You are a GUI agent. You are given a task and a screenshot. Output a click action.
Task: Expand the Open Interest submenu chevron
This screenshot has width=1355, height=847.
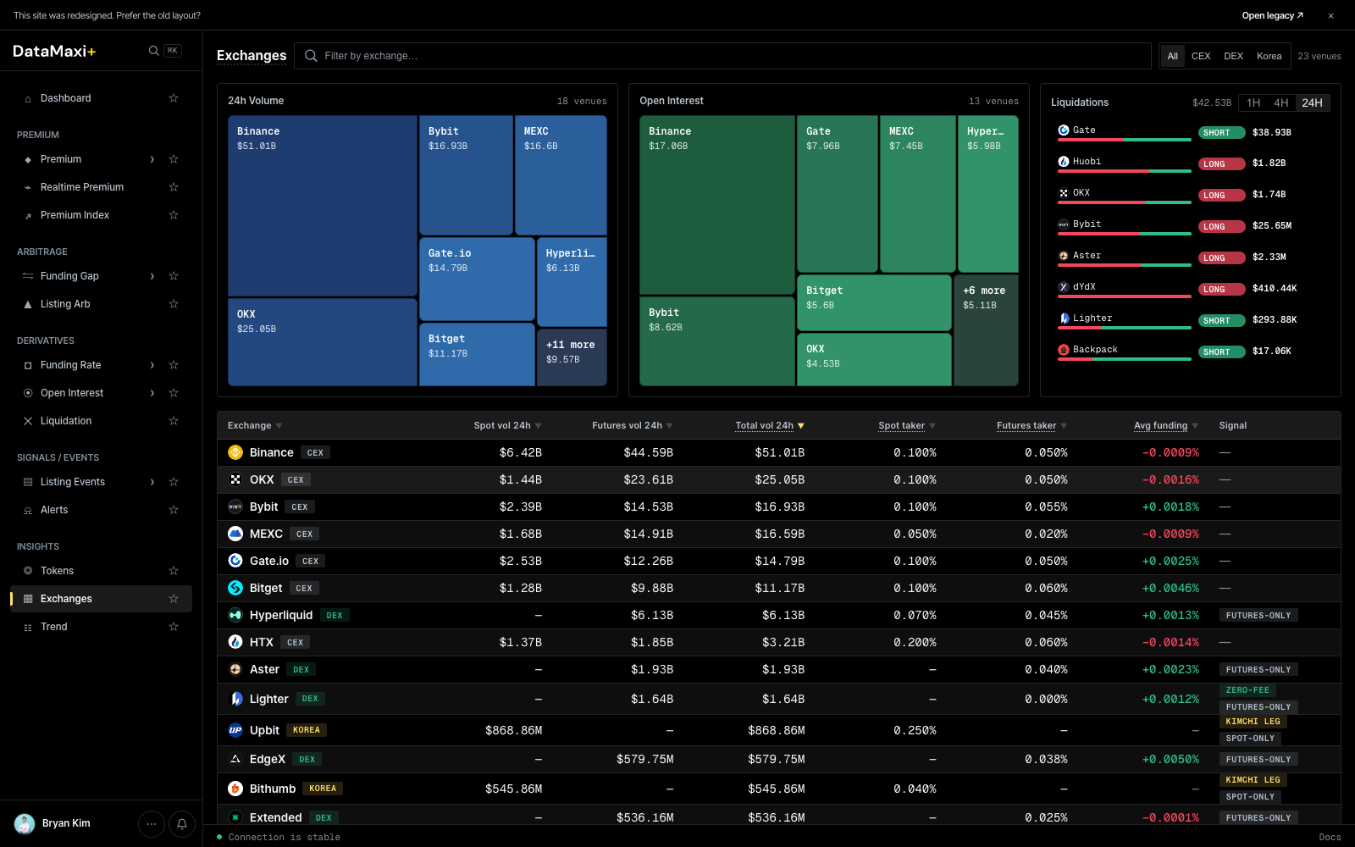tap(152, 393)
